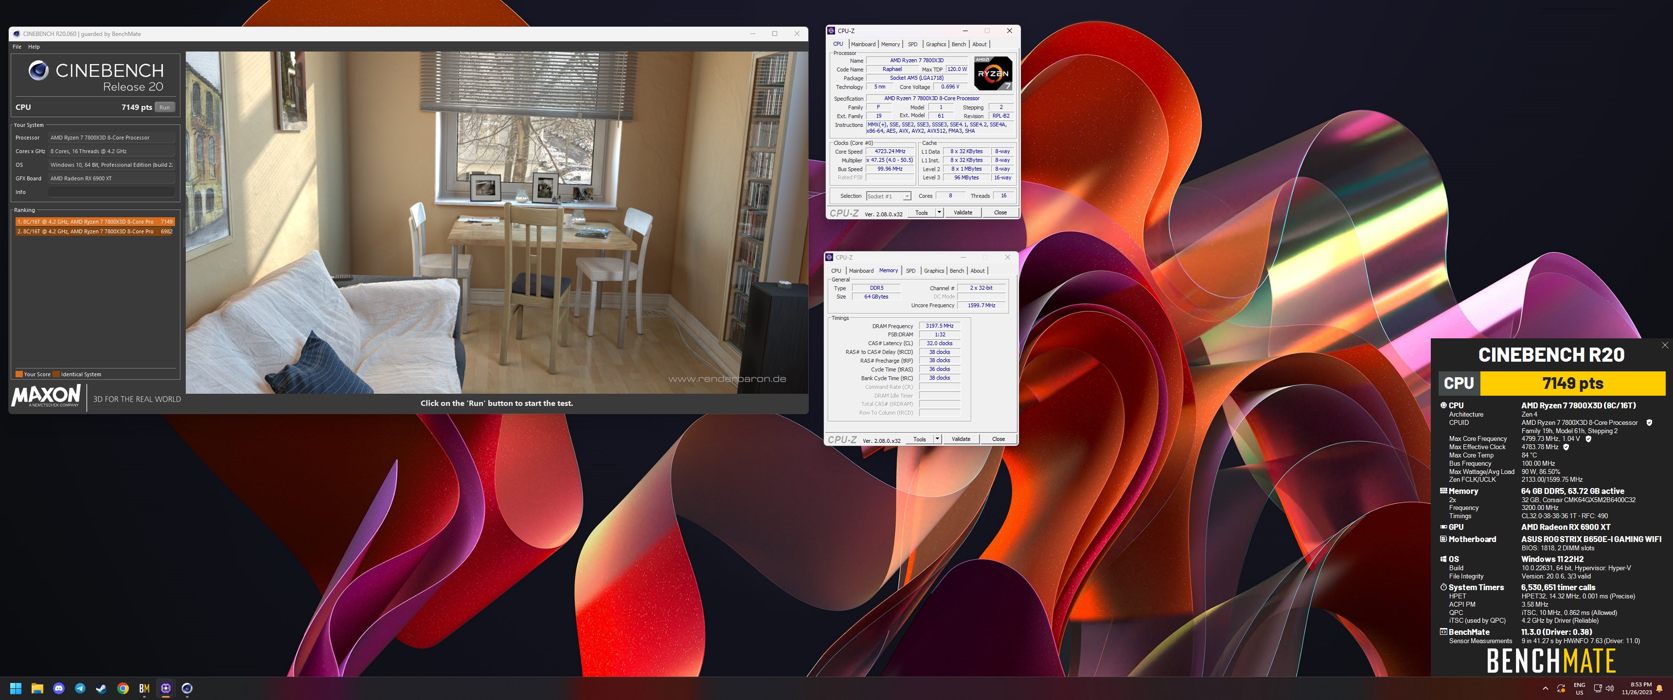Show hidden system tray icons
1673x700 pixels.
pos(1545,688)
